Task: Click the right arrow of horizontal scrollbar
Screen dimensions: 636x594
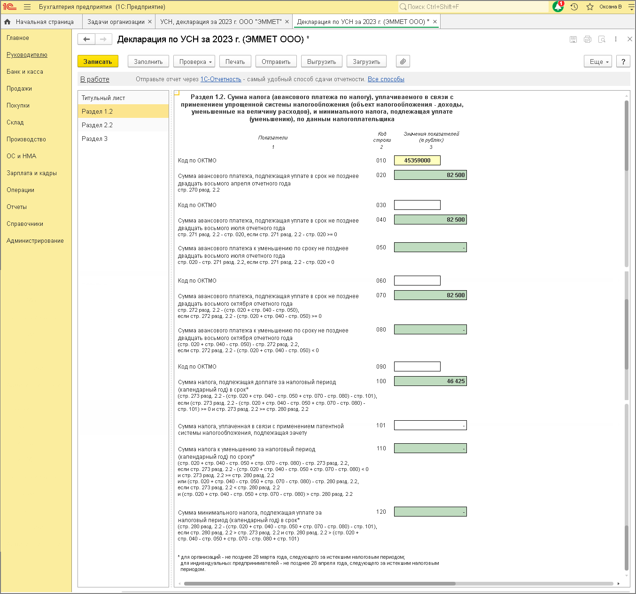Action: (618, 584)
